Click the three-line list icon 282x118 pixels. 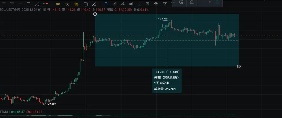pyautogui.click(x=12, y=4)
